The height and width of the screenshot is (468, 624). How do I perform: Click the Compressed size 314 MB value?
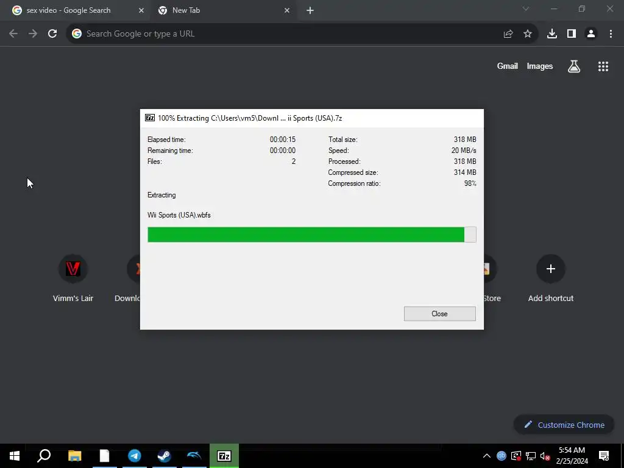pyautogui.click(x=465, y=172)
